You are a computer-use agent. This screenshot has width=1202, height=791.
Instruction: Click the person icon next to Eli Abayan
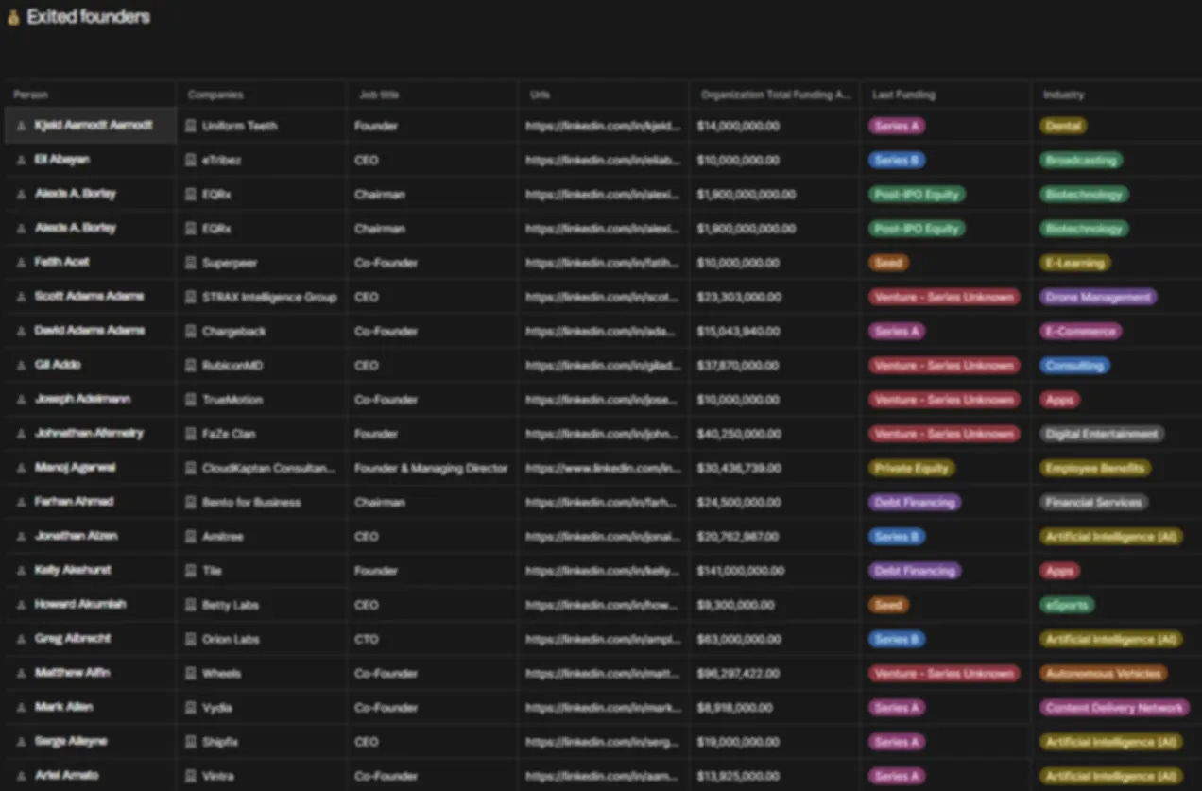[x=21, y=160]
